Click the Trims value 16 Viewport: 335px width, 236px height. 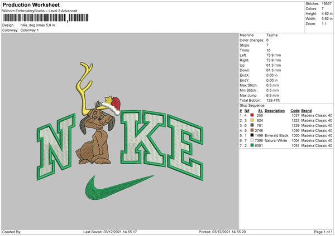click(269, 50)
